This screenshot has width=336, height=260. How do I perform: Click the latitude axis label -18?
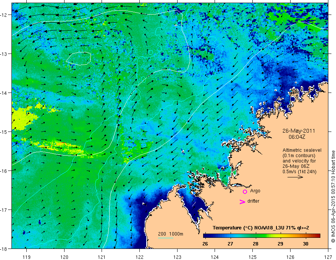tap(4, 249)
